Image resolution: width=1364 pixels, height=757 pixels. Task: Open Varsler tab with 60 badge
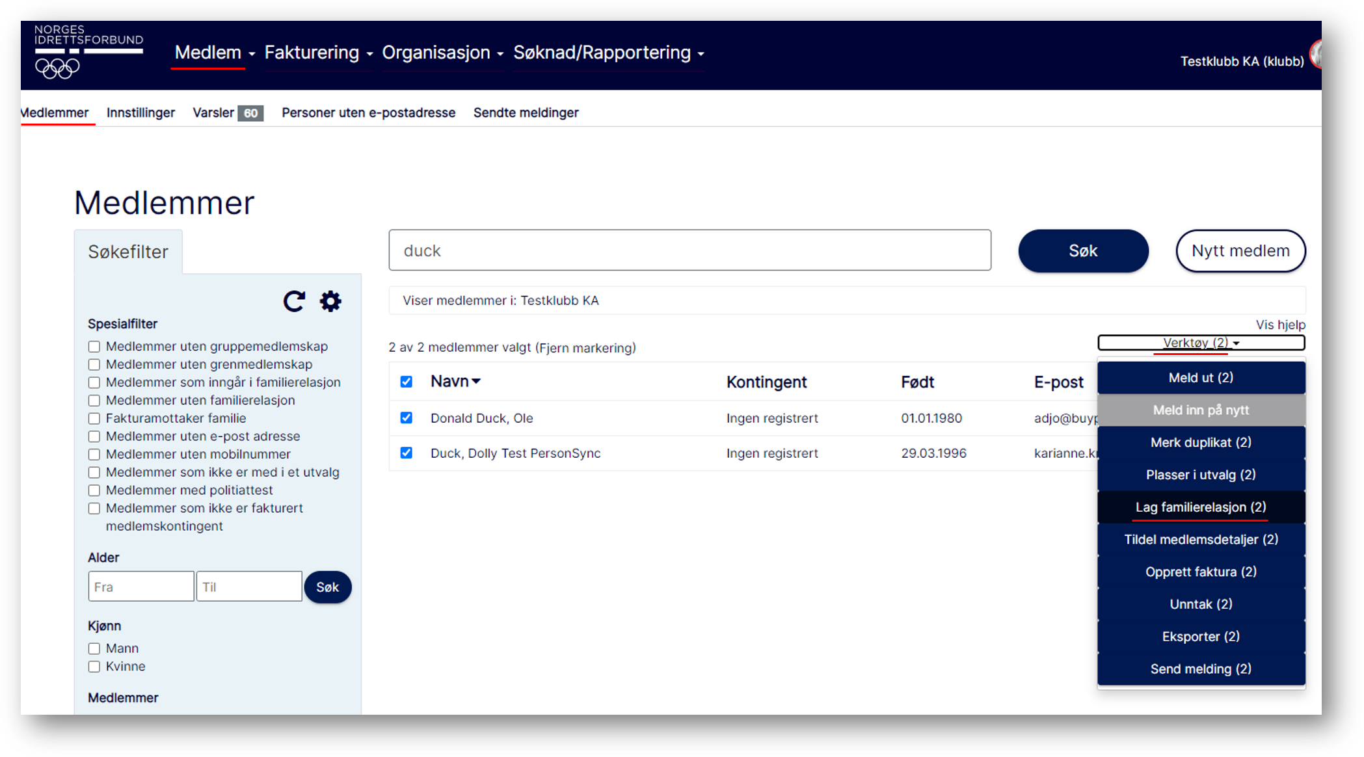[228, 113]
